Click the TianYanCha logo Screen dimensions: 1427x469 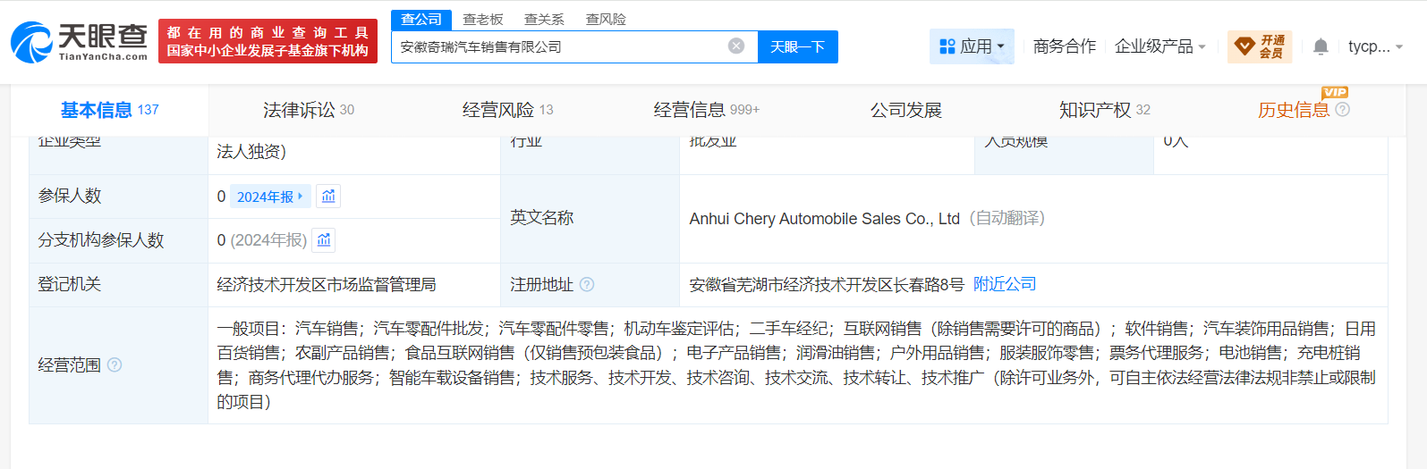[x=79, y=42]
